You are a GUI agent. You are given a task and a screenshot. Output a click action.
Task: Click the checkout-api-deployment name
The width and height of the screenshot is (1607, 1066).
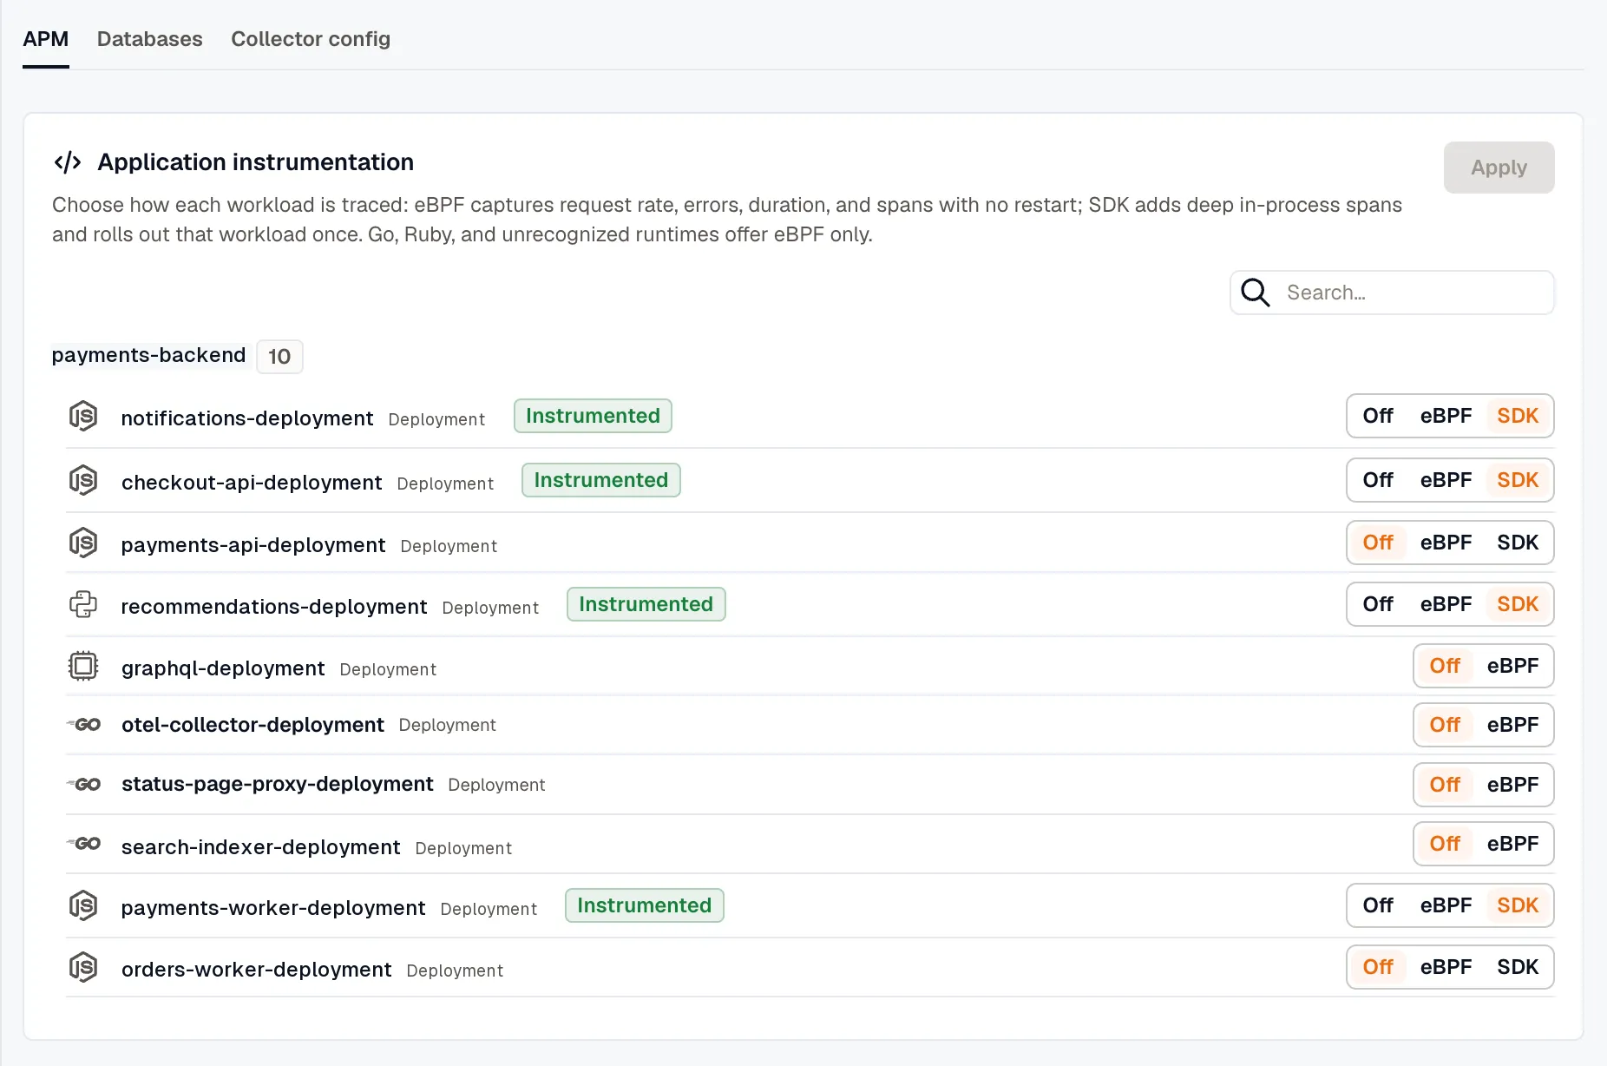252,483
